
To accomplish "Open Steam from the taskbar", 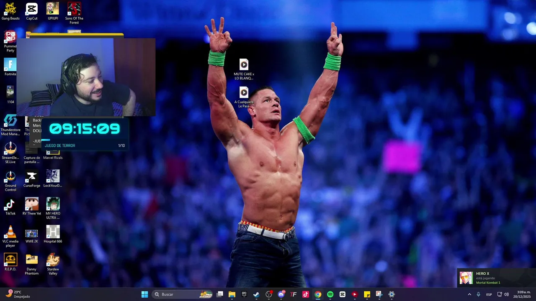I will pyautogui.click(x=256, y=294).
